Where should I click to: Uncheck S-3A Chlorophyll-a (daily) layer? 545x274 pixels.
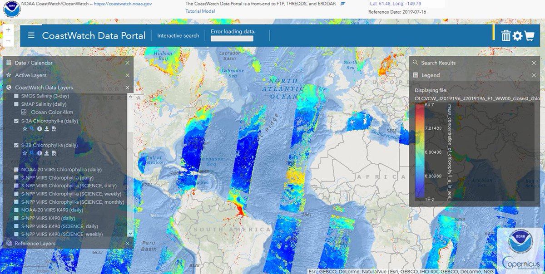pos(17,121)
